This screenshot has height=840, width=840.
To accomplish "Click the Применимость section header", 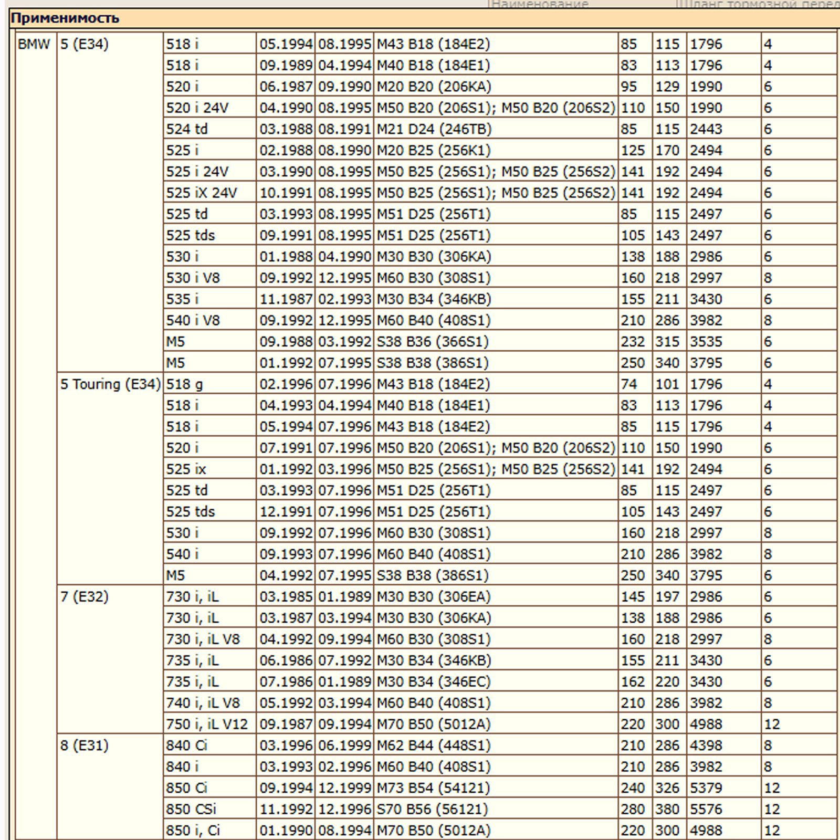I will [65, 18].
